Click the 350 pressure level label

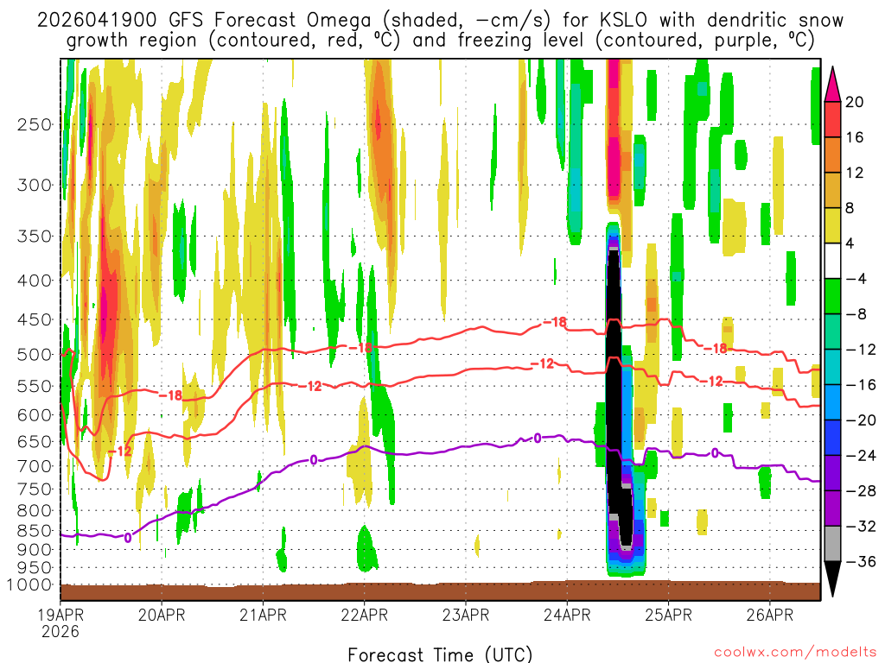click(x=35, y=237)
